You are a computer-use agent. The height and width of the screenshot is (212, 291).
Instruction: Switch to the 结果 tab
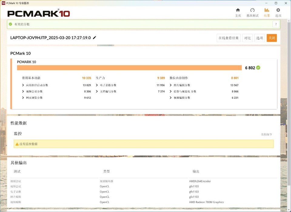coord(267,13)
